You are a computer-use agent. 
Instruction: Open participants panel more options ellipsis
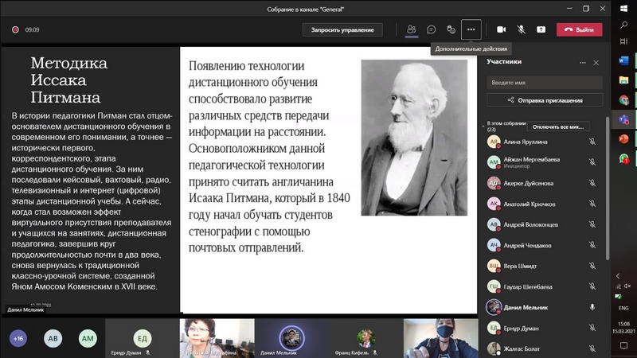click(x=583, y=63)
